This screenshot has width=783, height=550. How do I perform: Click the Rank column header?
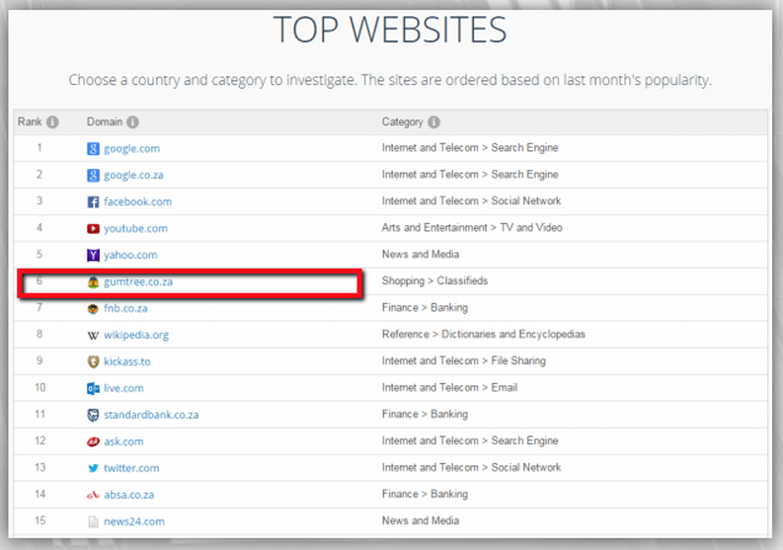30,121
